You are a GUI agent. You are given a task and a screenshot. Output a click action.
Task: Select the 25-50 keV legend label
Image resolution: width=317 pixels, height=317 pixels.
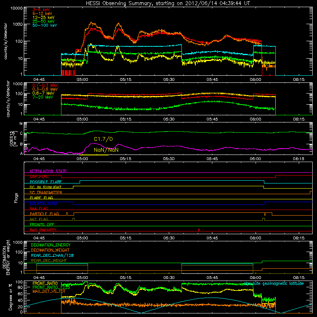click(44, 21)
